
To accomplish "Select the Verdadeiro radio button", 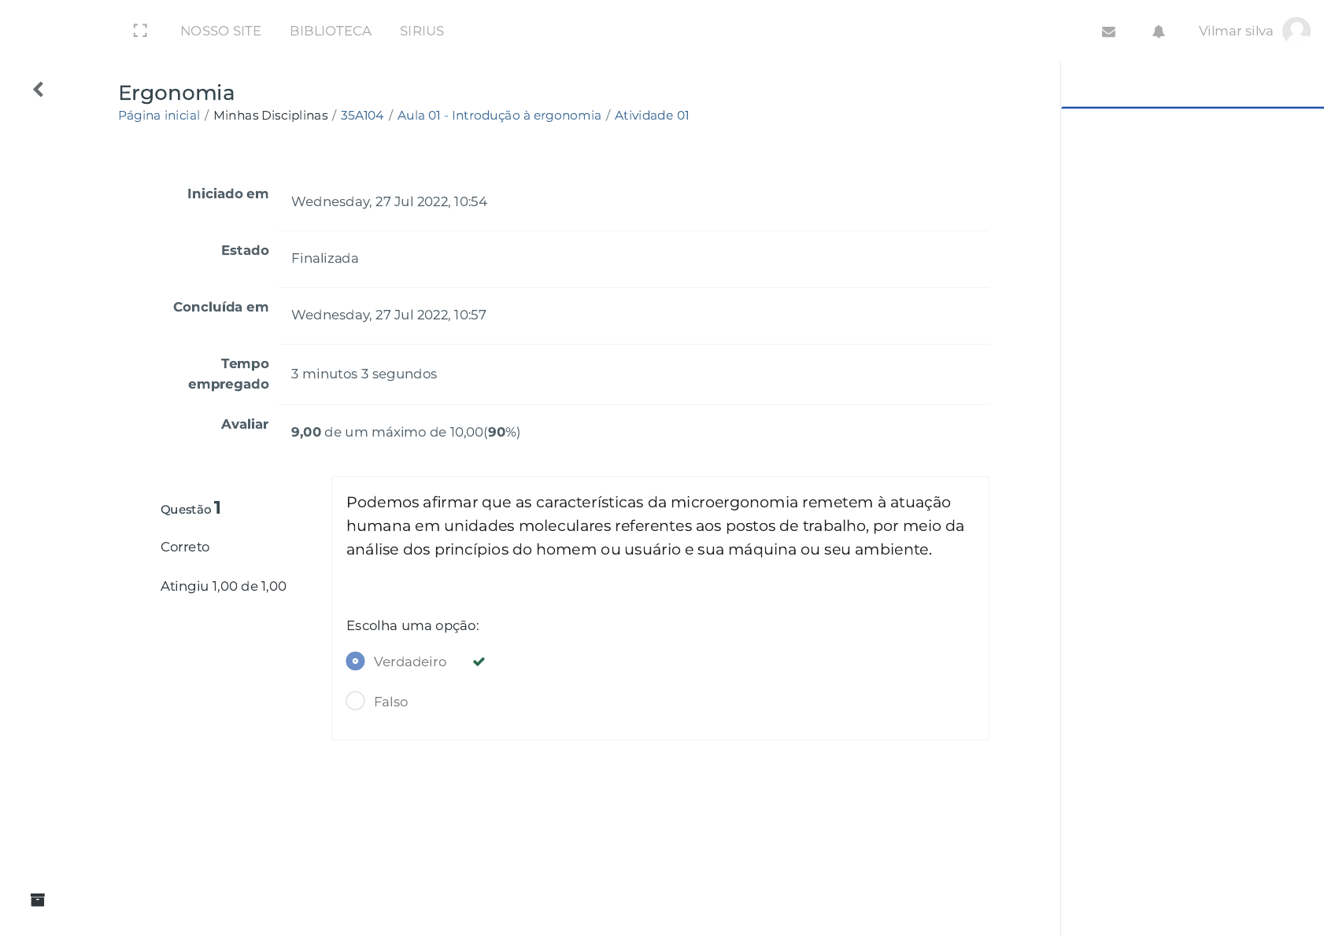I will [x=355, y=661].
